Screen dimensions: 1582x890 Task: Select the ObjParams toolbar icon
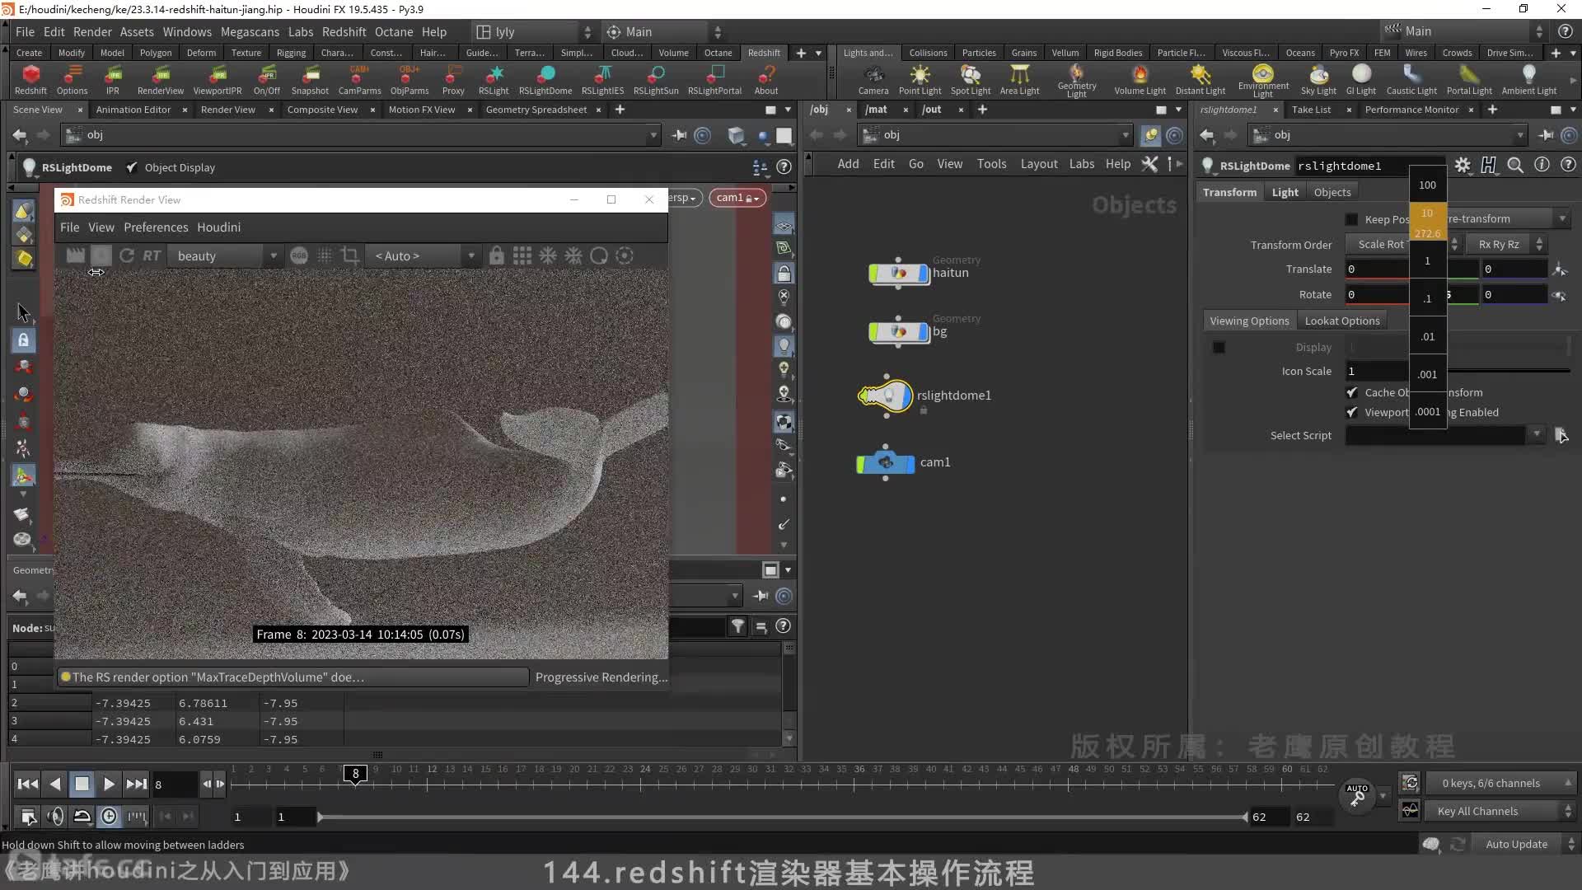410,77
